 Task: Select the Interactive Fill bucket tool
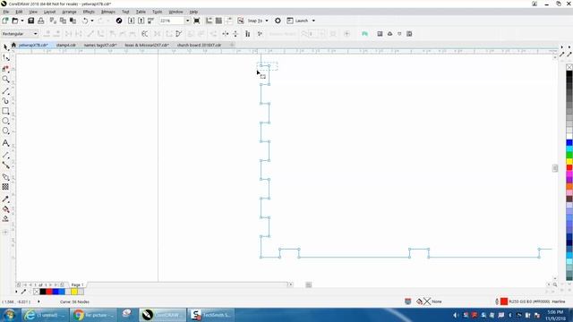[x=5, y=209]
